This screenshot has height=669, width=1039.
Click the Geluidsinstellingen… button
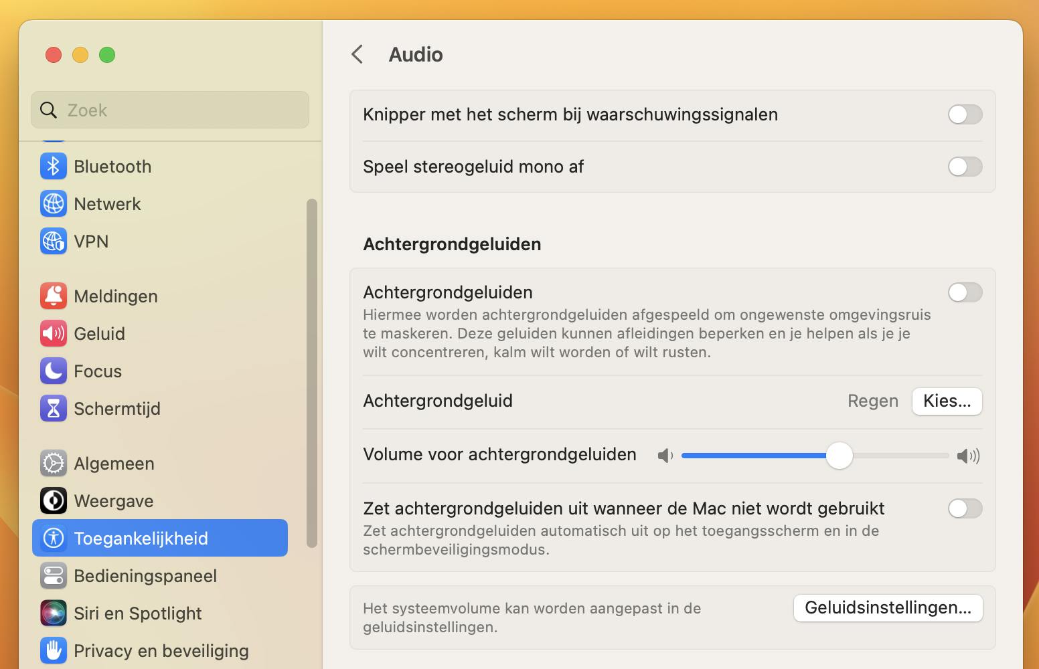pos(888,608)
